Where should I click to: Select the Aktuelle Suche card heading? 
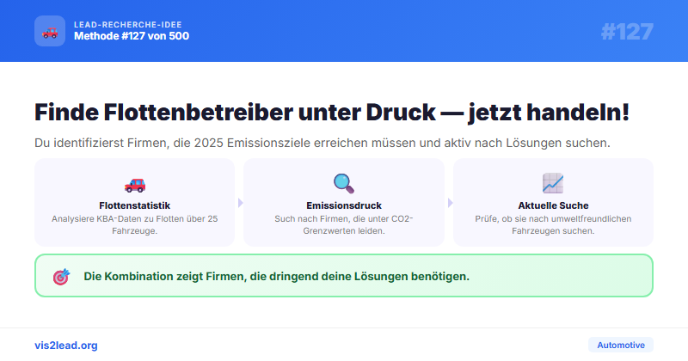pos(553,205)
